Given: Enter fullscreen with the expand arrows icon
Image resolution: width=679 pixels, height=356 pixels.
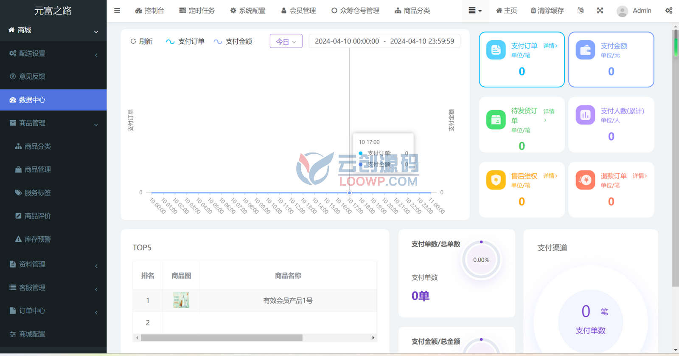Looking at the screenshot, I should point(600,11).
